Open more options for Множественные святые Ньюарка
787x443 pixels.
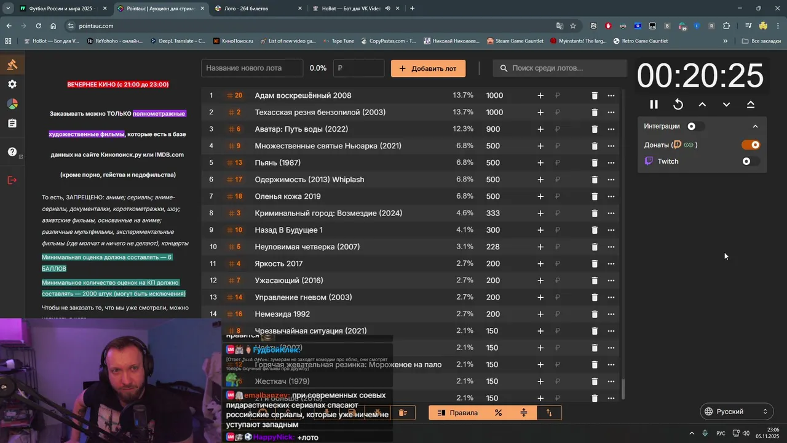(611, 146)
